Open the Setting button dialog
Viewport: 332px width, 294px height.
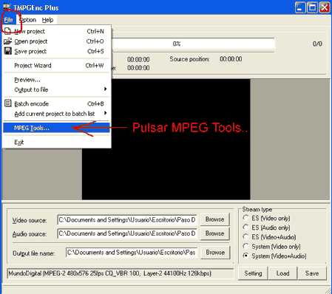click(253, 273)
